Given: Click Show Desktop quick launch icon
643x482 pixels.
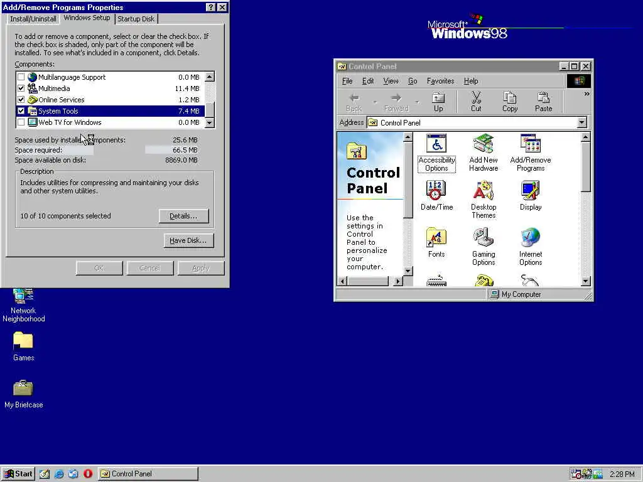Looking at the screenshot, I should 45,474.
